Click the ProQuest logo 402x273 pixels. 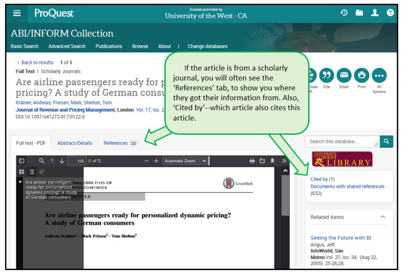54,13
